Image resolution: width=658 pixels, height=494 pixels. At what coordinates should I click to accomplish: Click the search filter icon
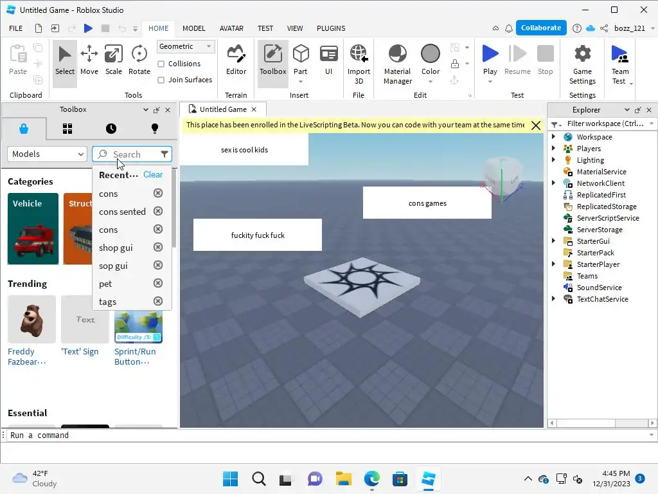pos(164,154)
